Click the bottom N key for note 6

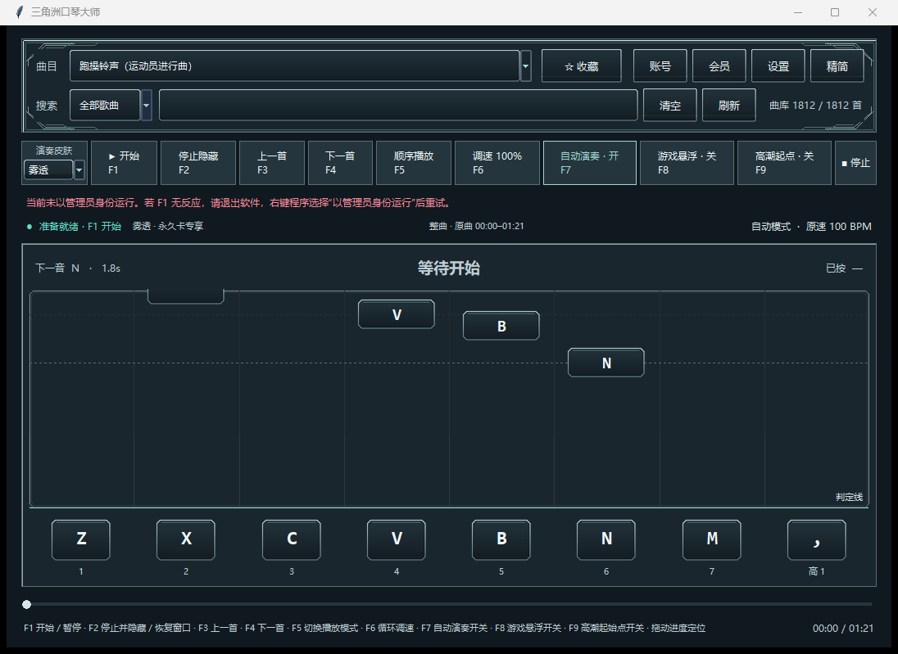(x=606, y=539)
